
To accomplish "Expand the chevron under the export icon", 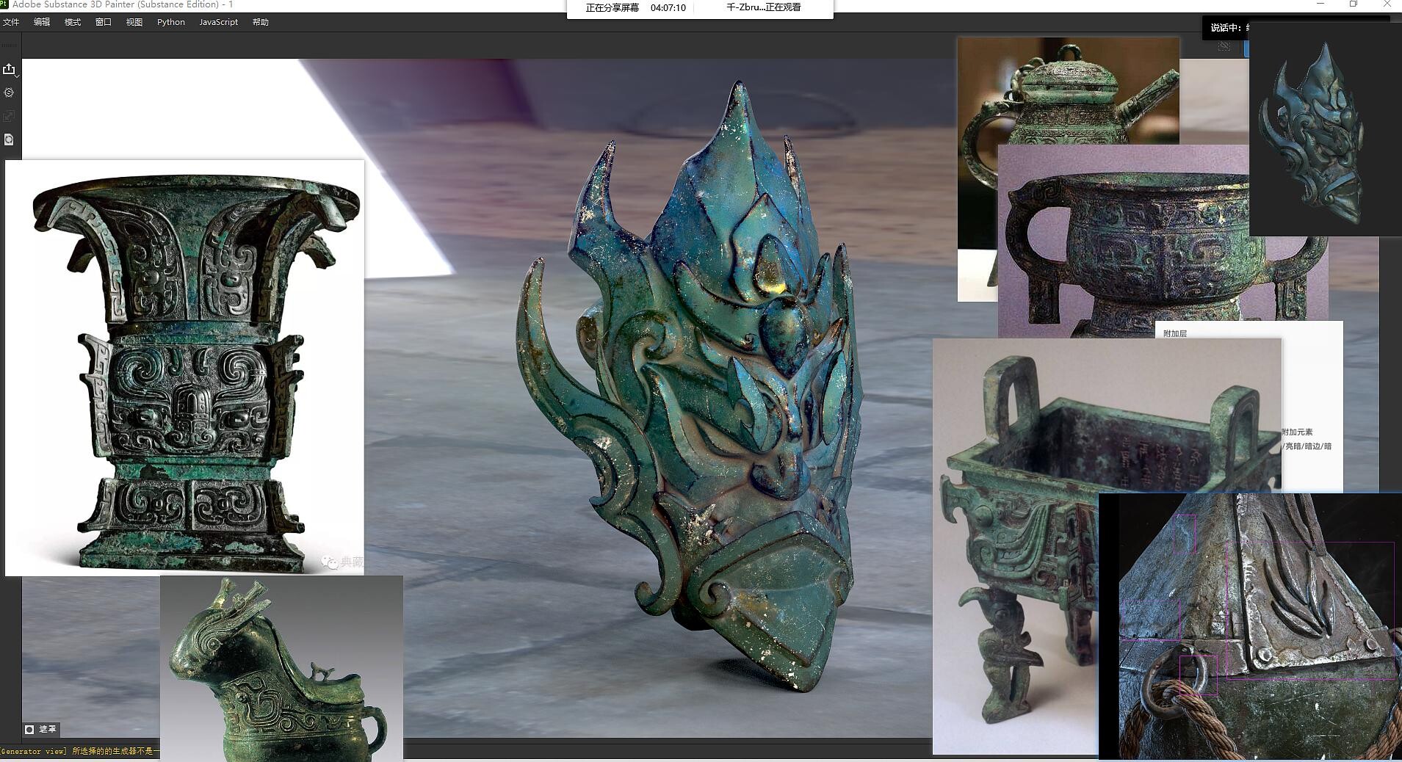I will (17, 76).
